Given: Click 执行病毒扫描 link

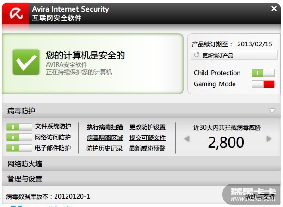Looking at the screenshot, I should tap(105, 127).
